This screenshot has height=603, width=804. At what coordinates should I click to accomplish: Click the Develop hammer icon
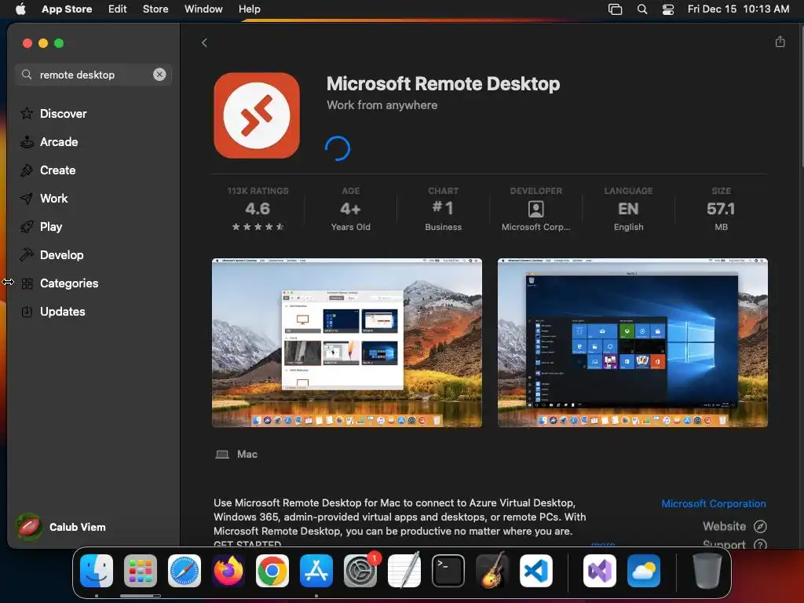coord(27,254)
